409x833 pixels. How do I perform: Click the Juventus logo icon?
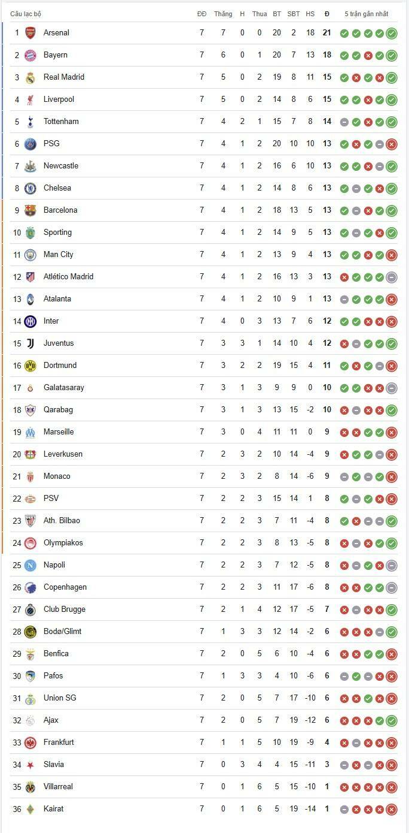[30, 343]
